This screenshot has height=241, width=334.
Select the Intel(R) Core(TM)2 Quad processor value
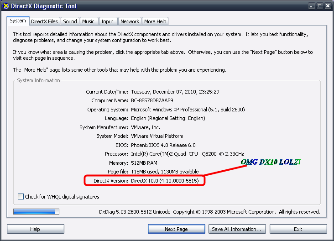click(x=188, y=154)
